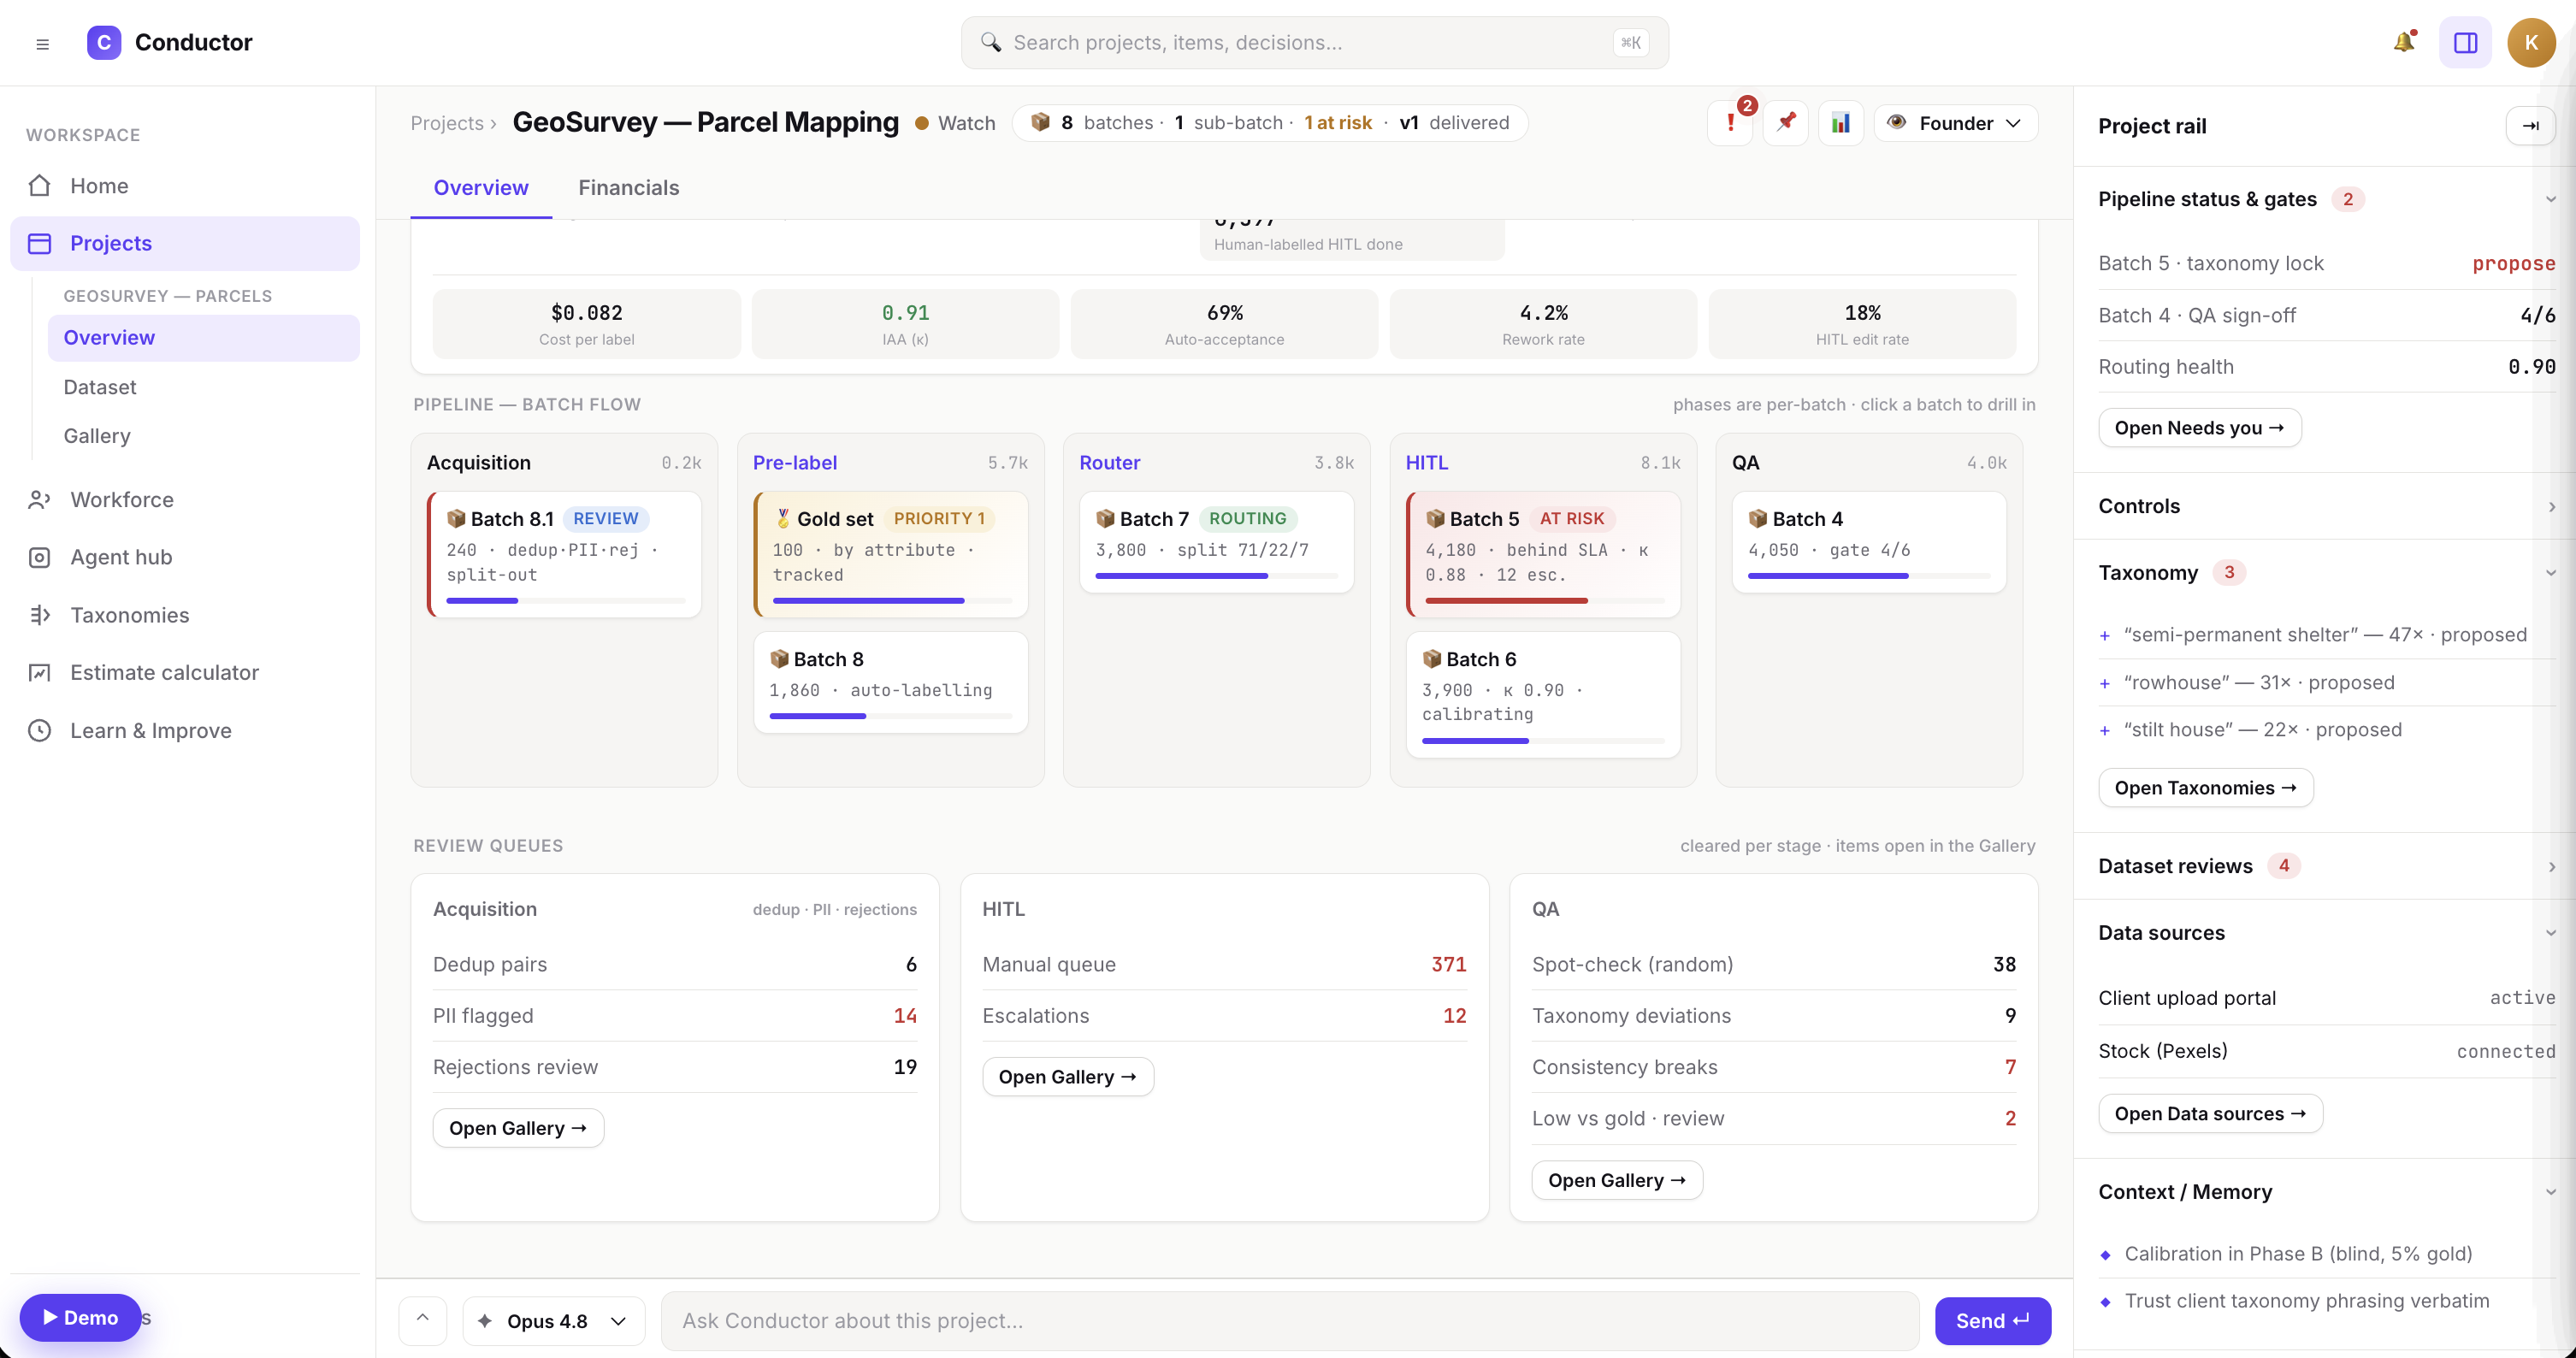Click the Pre-label column heading
The image size is (2576, 1358).
[x=795, y=463]
